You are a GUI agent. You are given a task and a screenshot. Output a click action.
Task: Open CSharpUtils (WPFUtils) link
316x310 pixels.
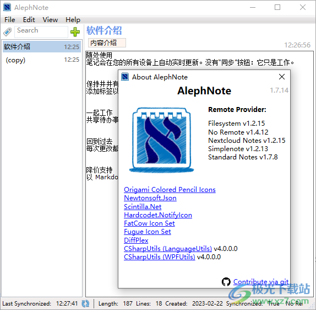click(160, 256)
